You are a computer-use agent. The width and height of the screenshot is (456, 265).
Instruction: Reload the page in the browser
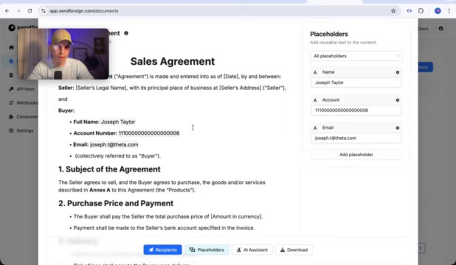point(30,11)
